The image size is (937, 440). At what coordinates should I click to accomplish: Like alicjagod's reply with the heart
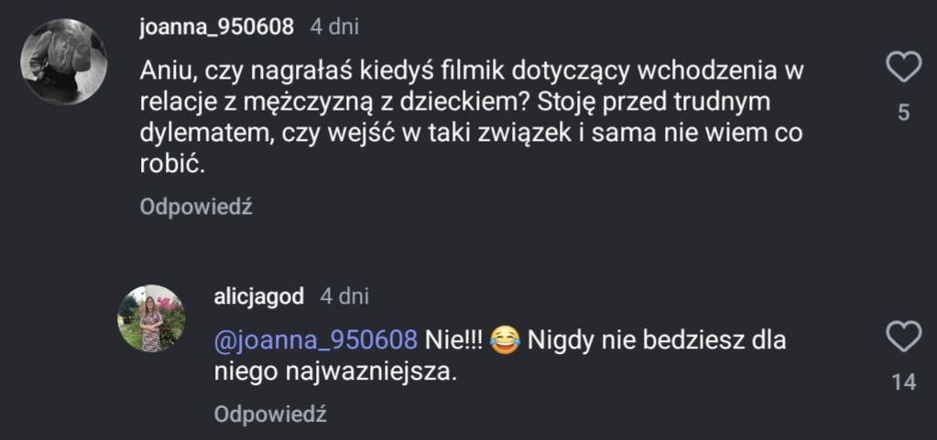tap(904, 335)
